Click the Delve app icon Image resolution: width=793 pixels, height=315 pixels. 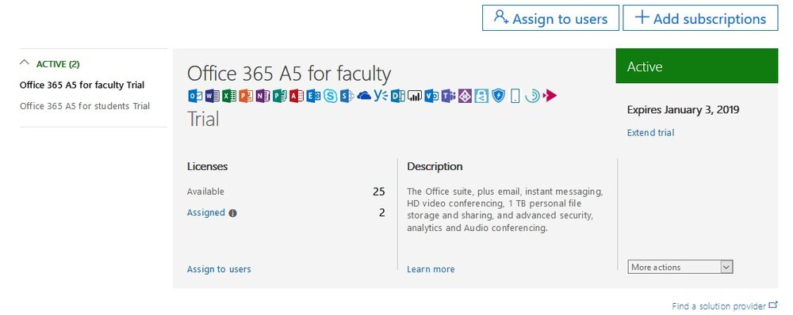(398, 96)
